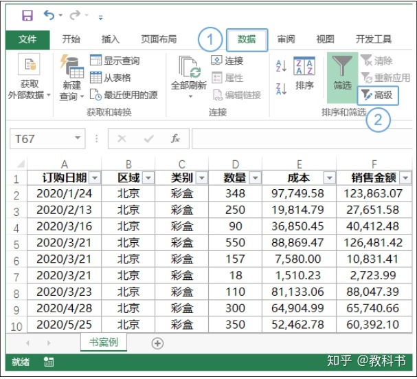Click the 全部刷新 icon

[x=190, y=66]
